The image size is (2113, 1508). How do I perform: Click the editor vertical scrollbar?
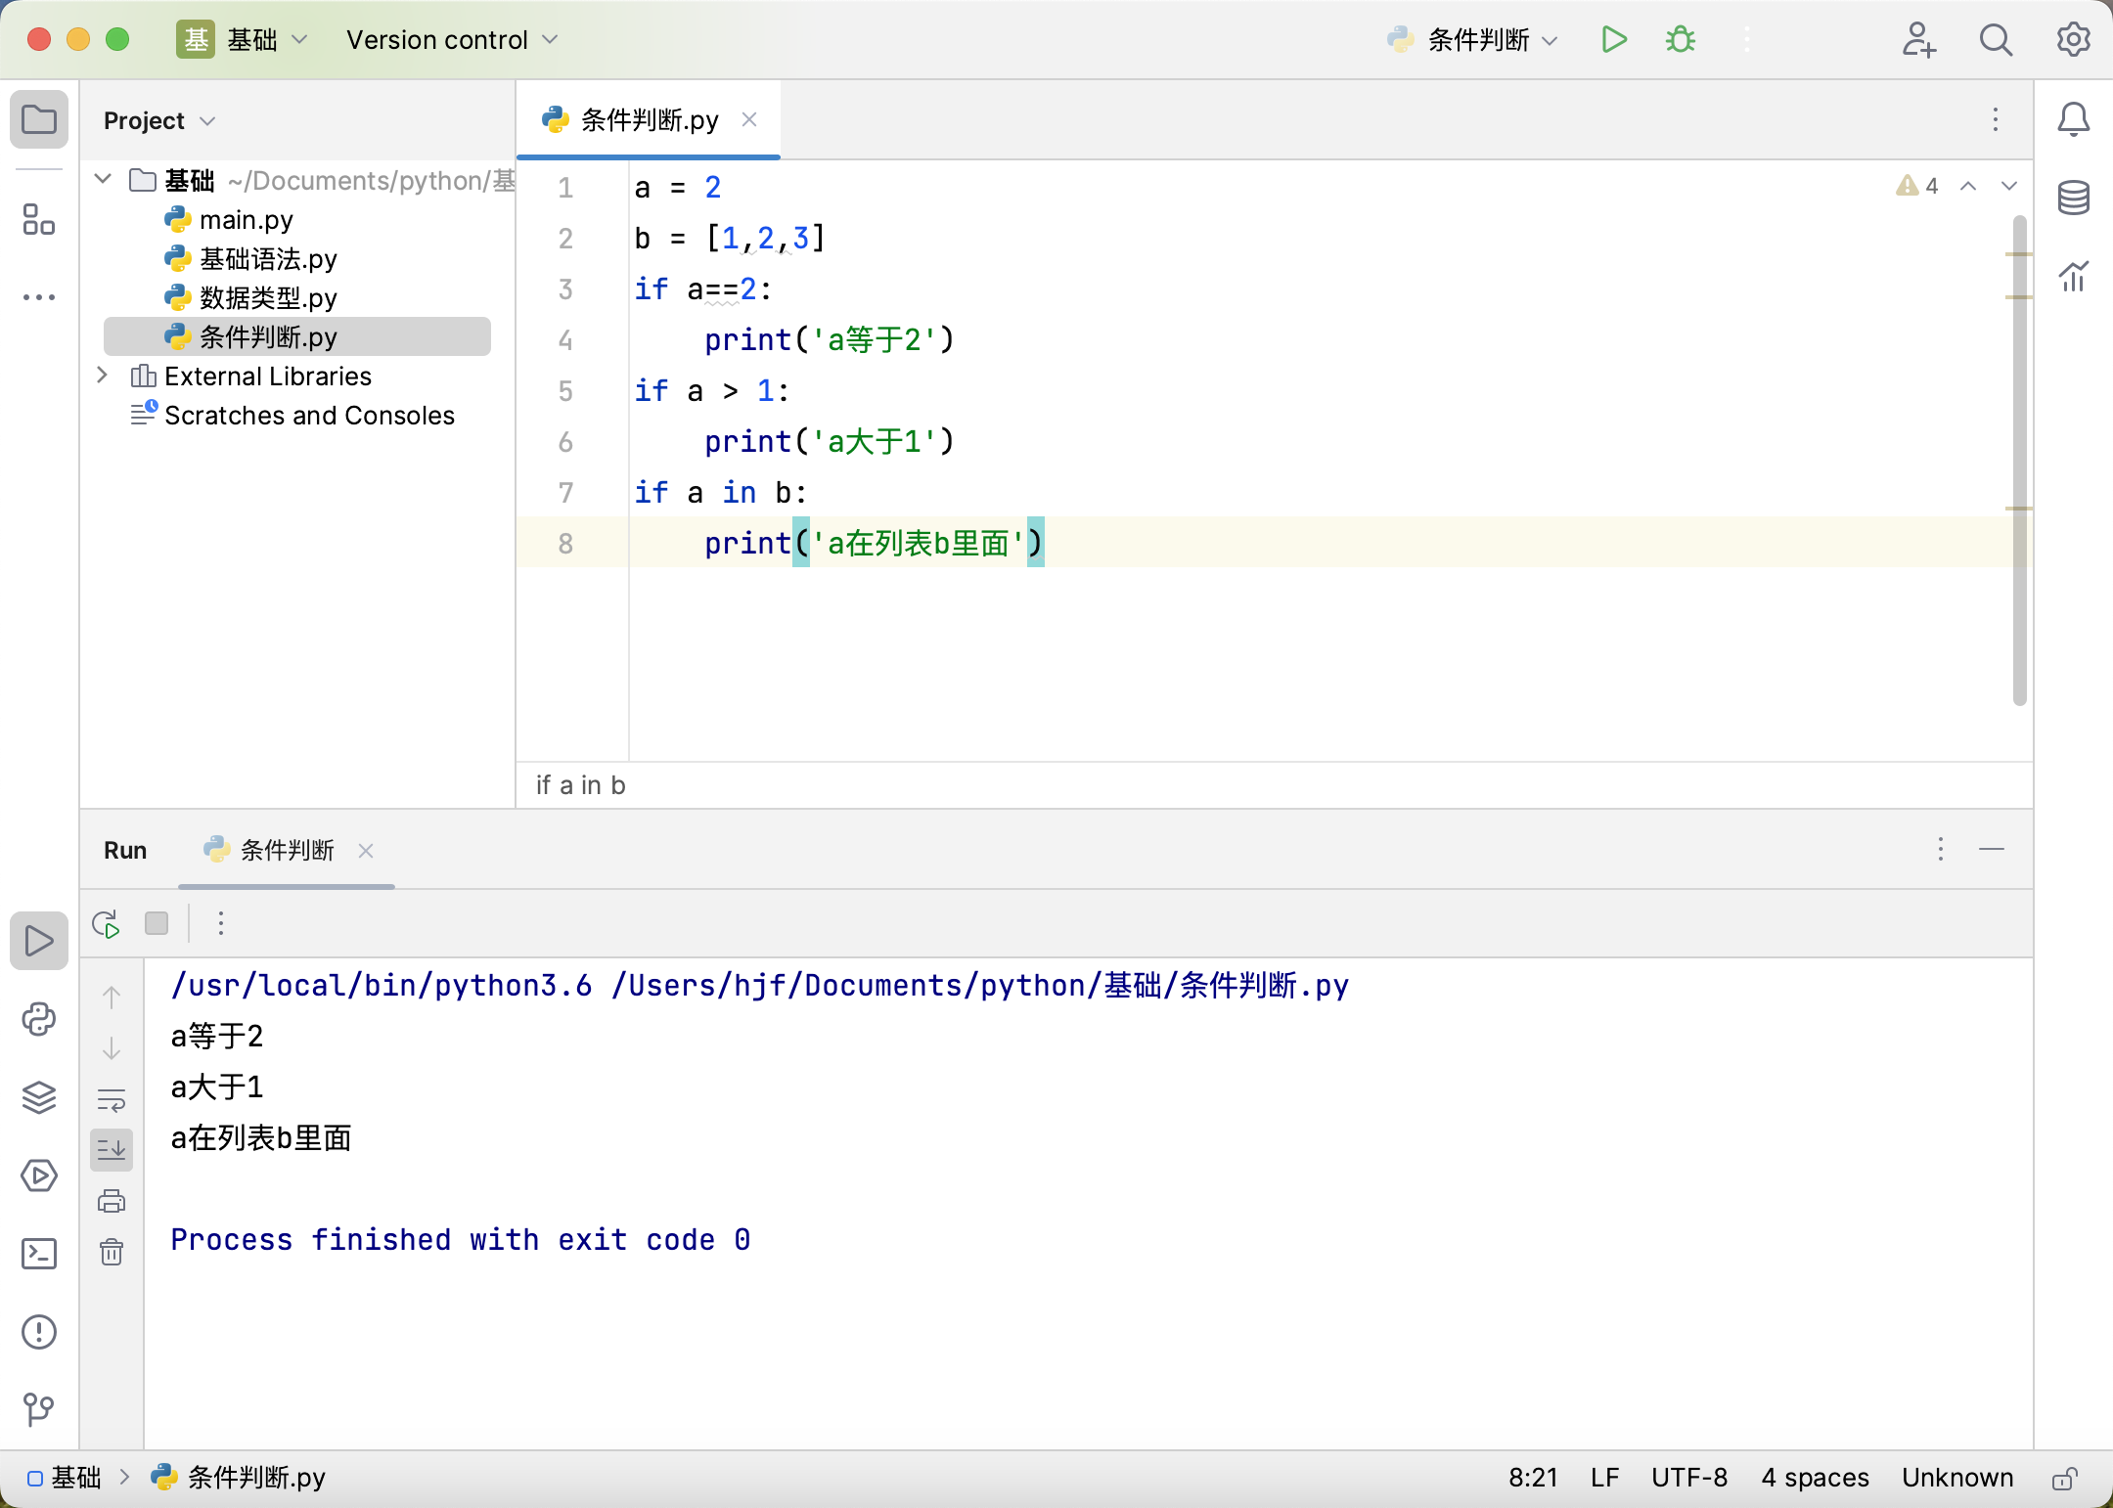point(2019,460)
